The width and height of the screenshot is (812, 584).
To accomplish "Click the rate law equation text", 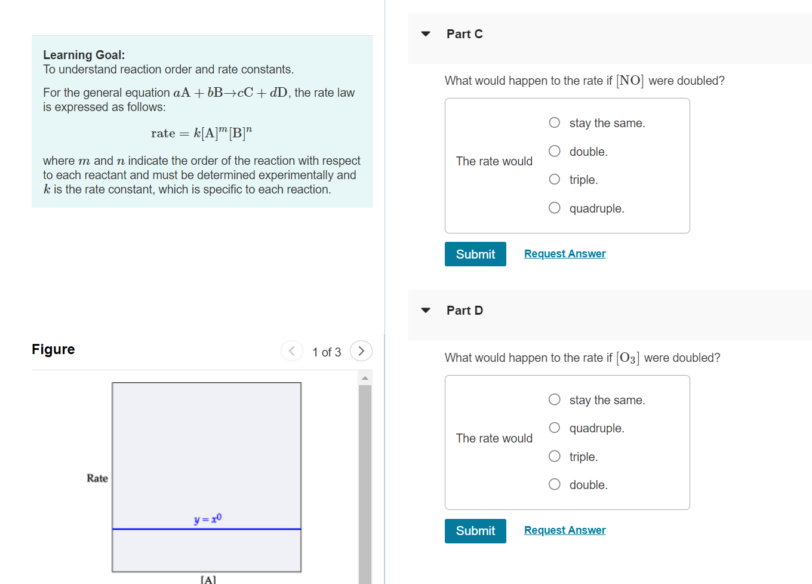I will (202, 133).
